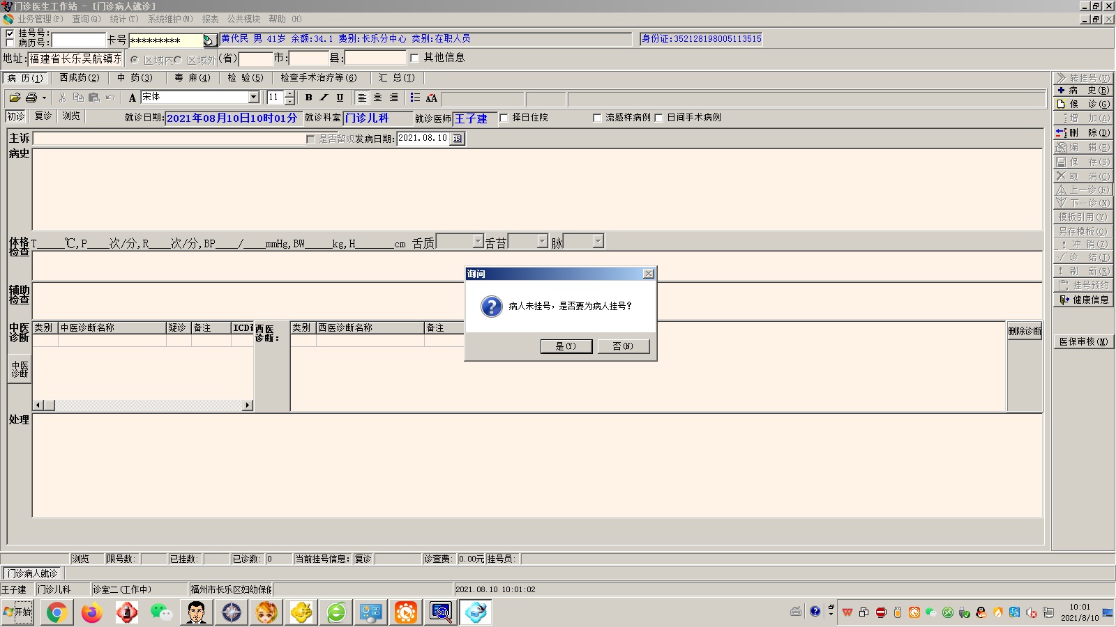This screenshot has width=1116, height=627.
Task: Toggle the 病历号 checkbox
Action: click(x=10, y=43)
